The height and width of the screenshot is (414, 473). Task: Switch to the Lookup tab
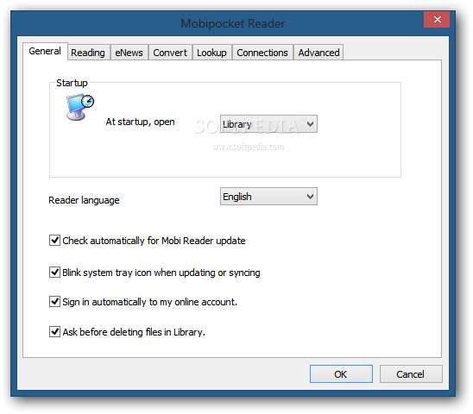(211, 53)
